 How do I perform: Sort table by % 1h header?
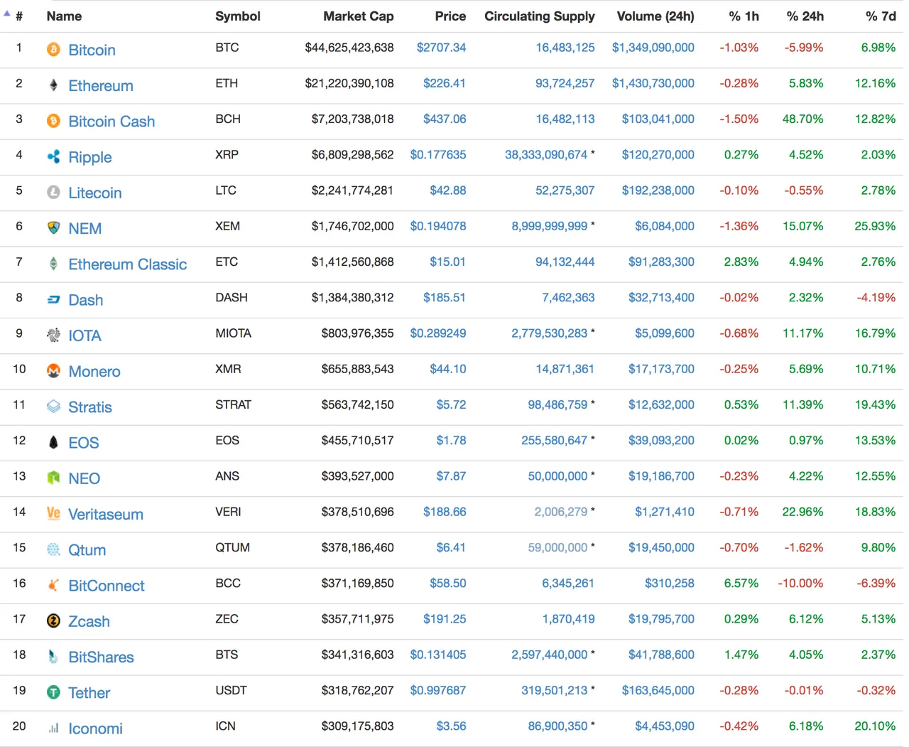click(x=744, y=16)
